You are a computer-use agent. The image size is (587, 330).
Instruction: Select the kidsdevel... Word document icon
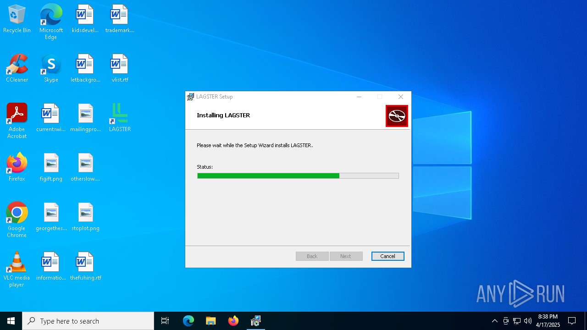tap(85, 19)
